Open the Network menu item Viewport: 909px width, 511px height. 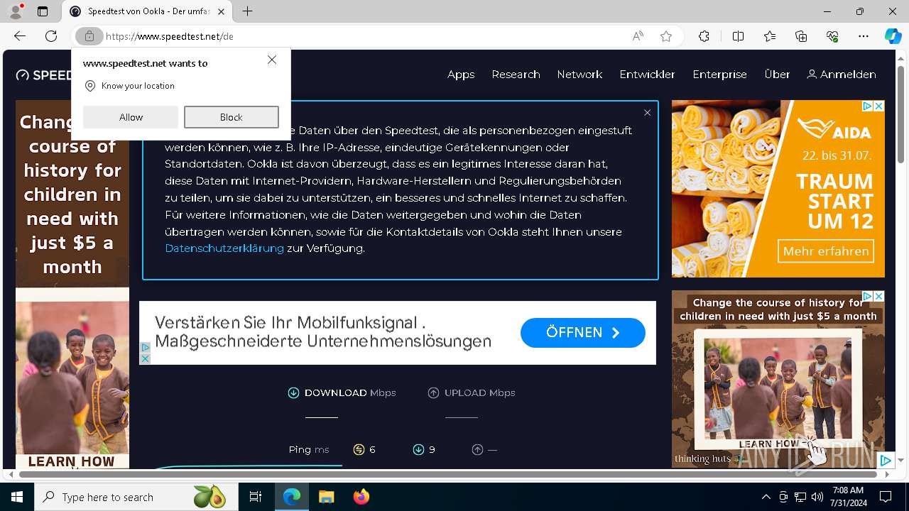tap(579, 75)
